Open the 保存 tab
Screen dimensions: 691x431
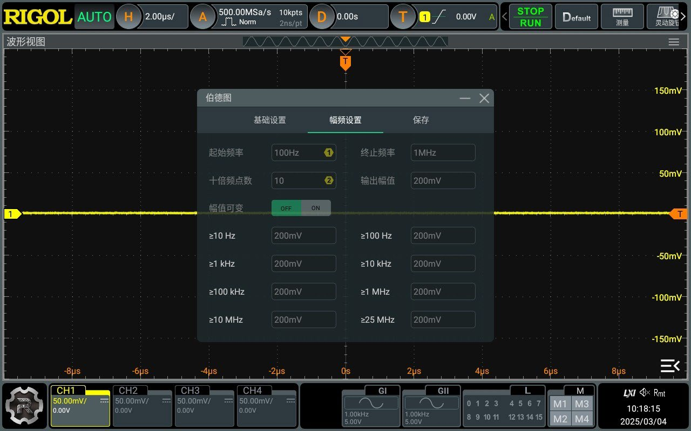(x=421, y=120)
